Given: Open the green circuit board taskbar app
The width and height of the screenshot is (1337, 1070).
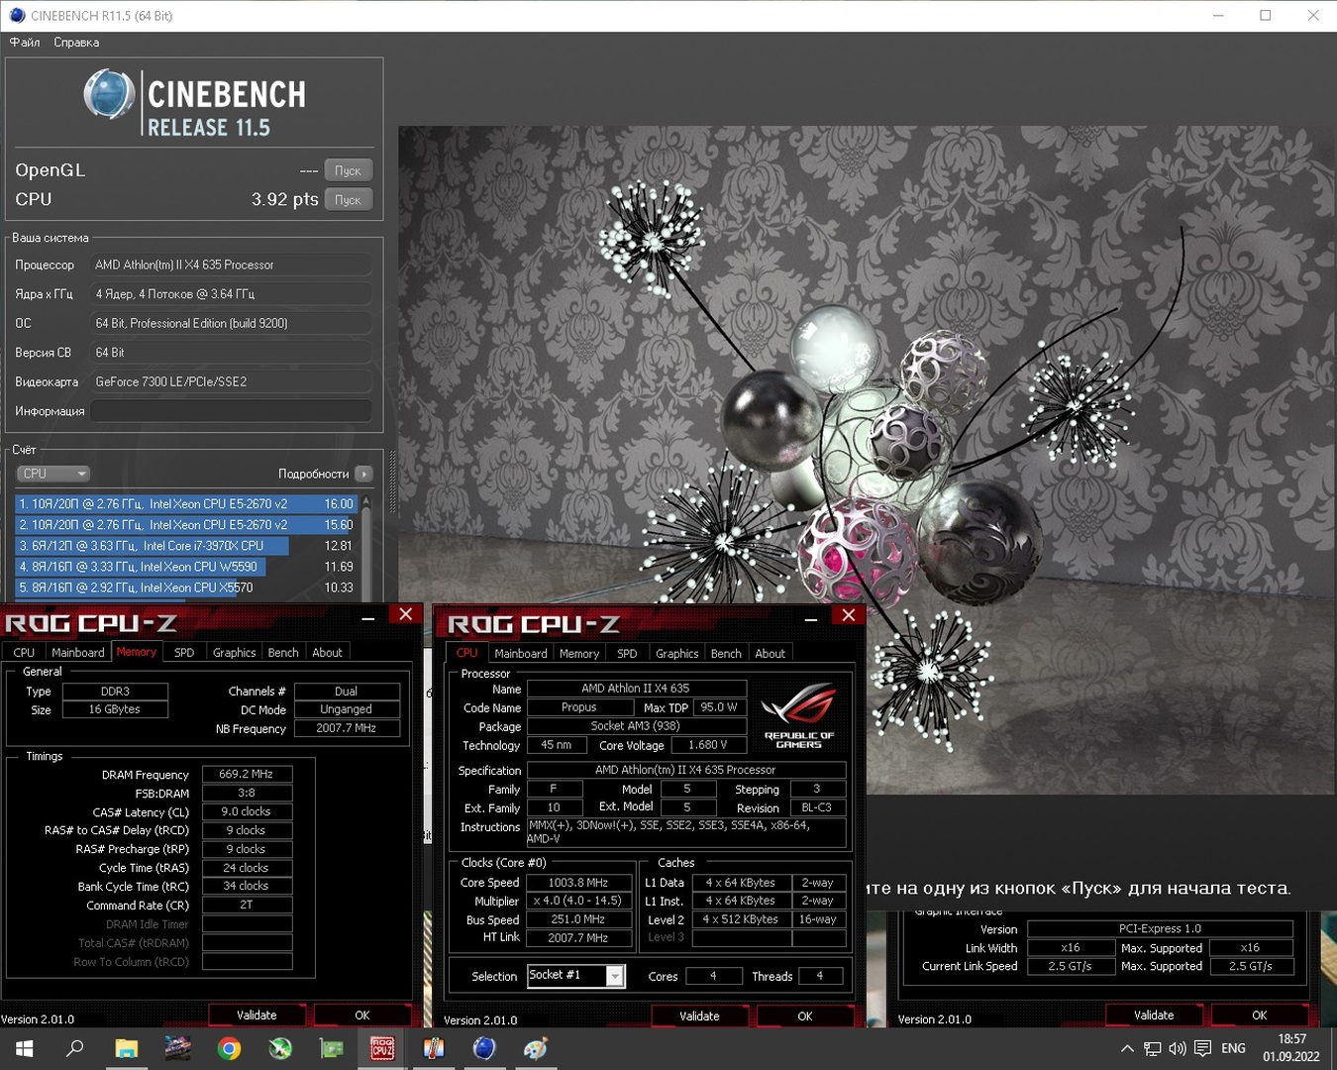Looking at the screenshot, I should tap(331, 1048).
